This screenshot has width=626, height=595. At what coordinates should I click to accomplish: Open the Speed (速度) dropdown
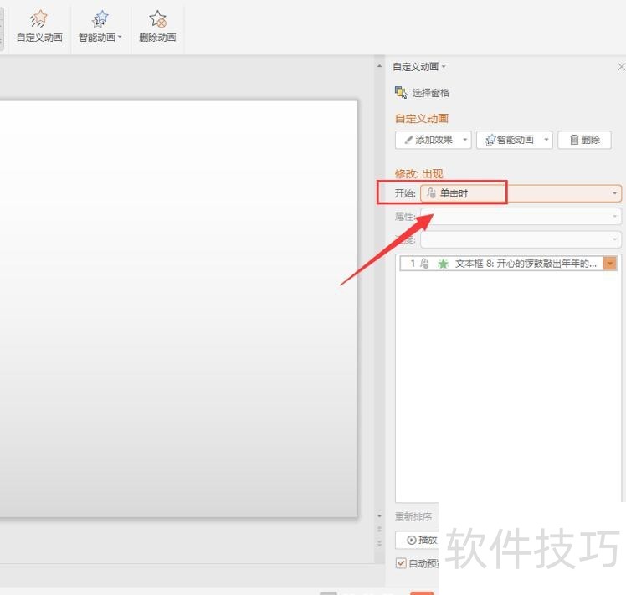pos(521,239)
